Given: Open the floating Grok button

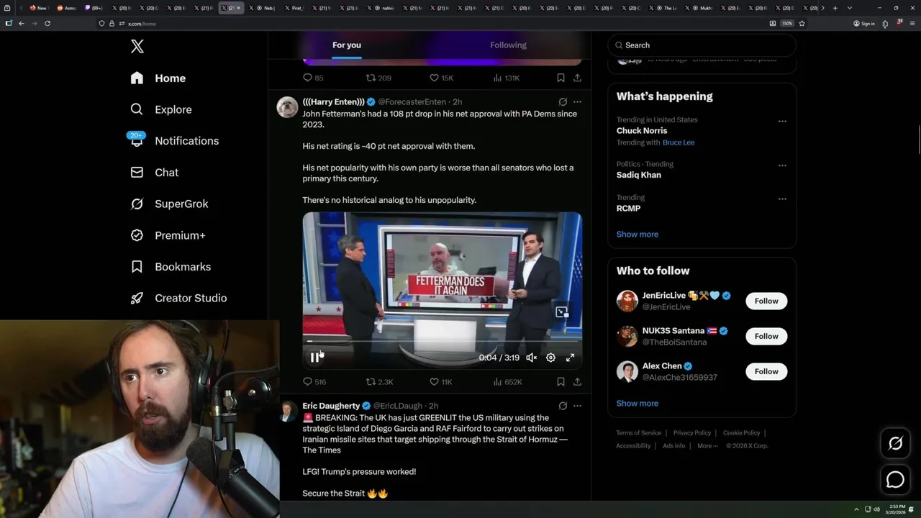Looking at the screenshot, I should point(895,444).
